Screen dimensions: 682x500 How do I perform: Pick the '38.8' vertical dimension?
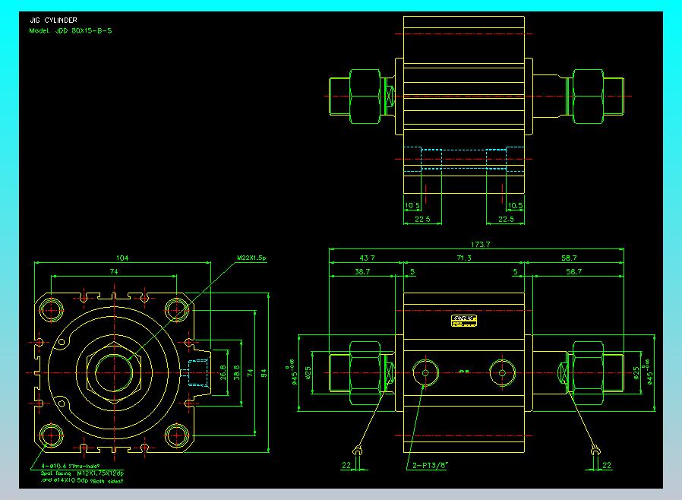pos(237,373)
